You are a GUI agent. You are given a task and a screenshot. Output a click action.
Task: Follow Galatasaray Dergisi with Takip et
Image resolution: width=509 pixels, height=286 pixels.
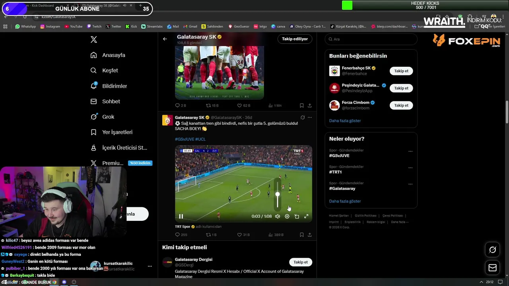301,262
